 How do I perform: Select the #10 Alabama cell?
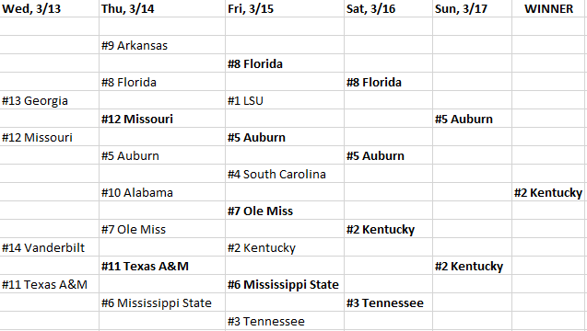[162, 192]
